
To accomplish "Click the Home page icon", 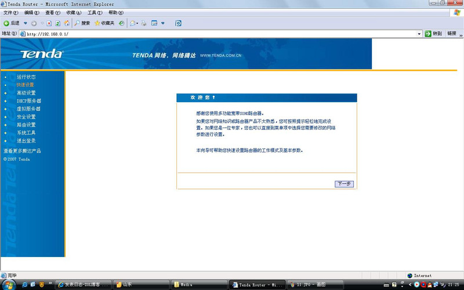I will tap(67, 23).
